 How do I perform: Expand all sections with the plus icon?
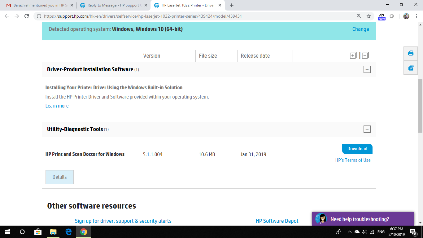click(353, 55)
